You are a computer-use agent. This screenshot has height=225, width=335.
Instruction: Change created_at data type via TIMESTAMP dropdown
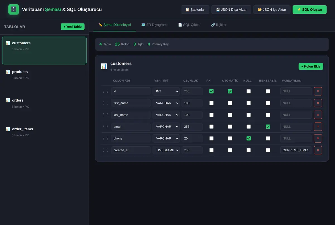(x=166, y=150)
